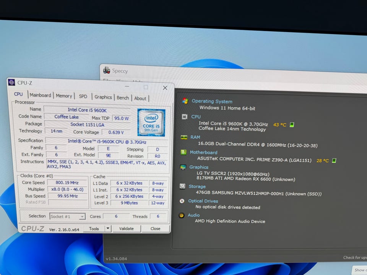
Task: Click the Validate button in CPU-Z
Action: pyautogui.click(x=127, y=228)
